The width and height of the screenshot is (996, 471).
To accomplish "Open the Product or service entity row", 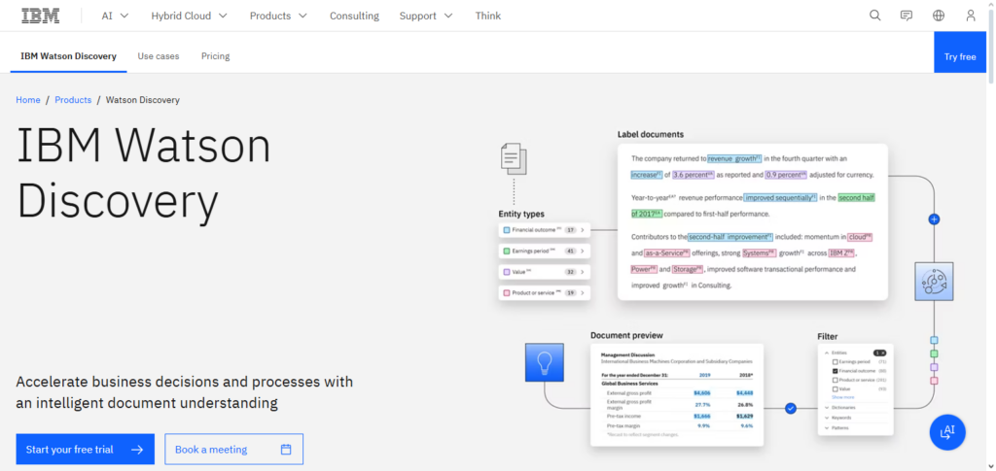I will click(x=545, y=293).
